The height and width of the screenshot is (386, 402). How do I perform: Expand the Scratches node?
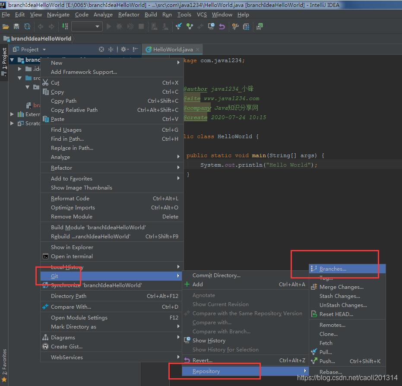[x=12, y=123]
